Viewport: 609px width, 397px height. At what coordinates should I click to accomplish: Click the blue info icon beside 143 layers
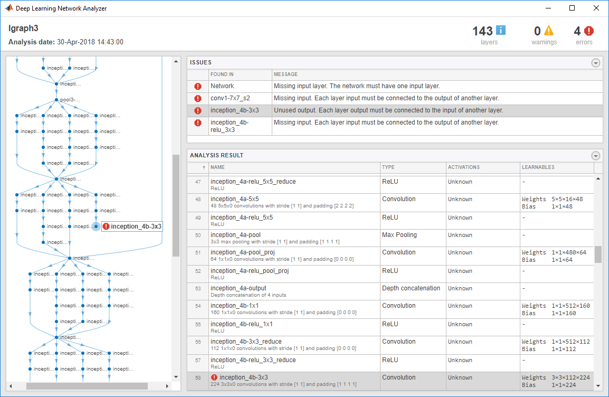click(500, 31)
